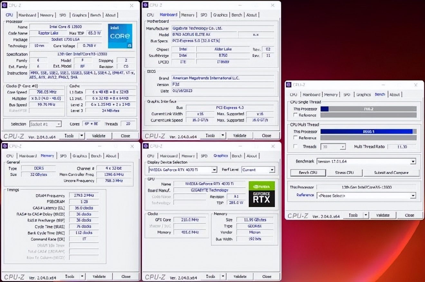Click the Southbridge model value 'B760'

point(223,55)
